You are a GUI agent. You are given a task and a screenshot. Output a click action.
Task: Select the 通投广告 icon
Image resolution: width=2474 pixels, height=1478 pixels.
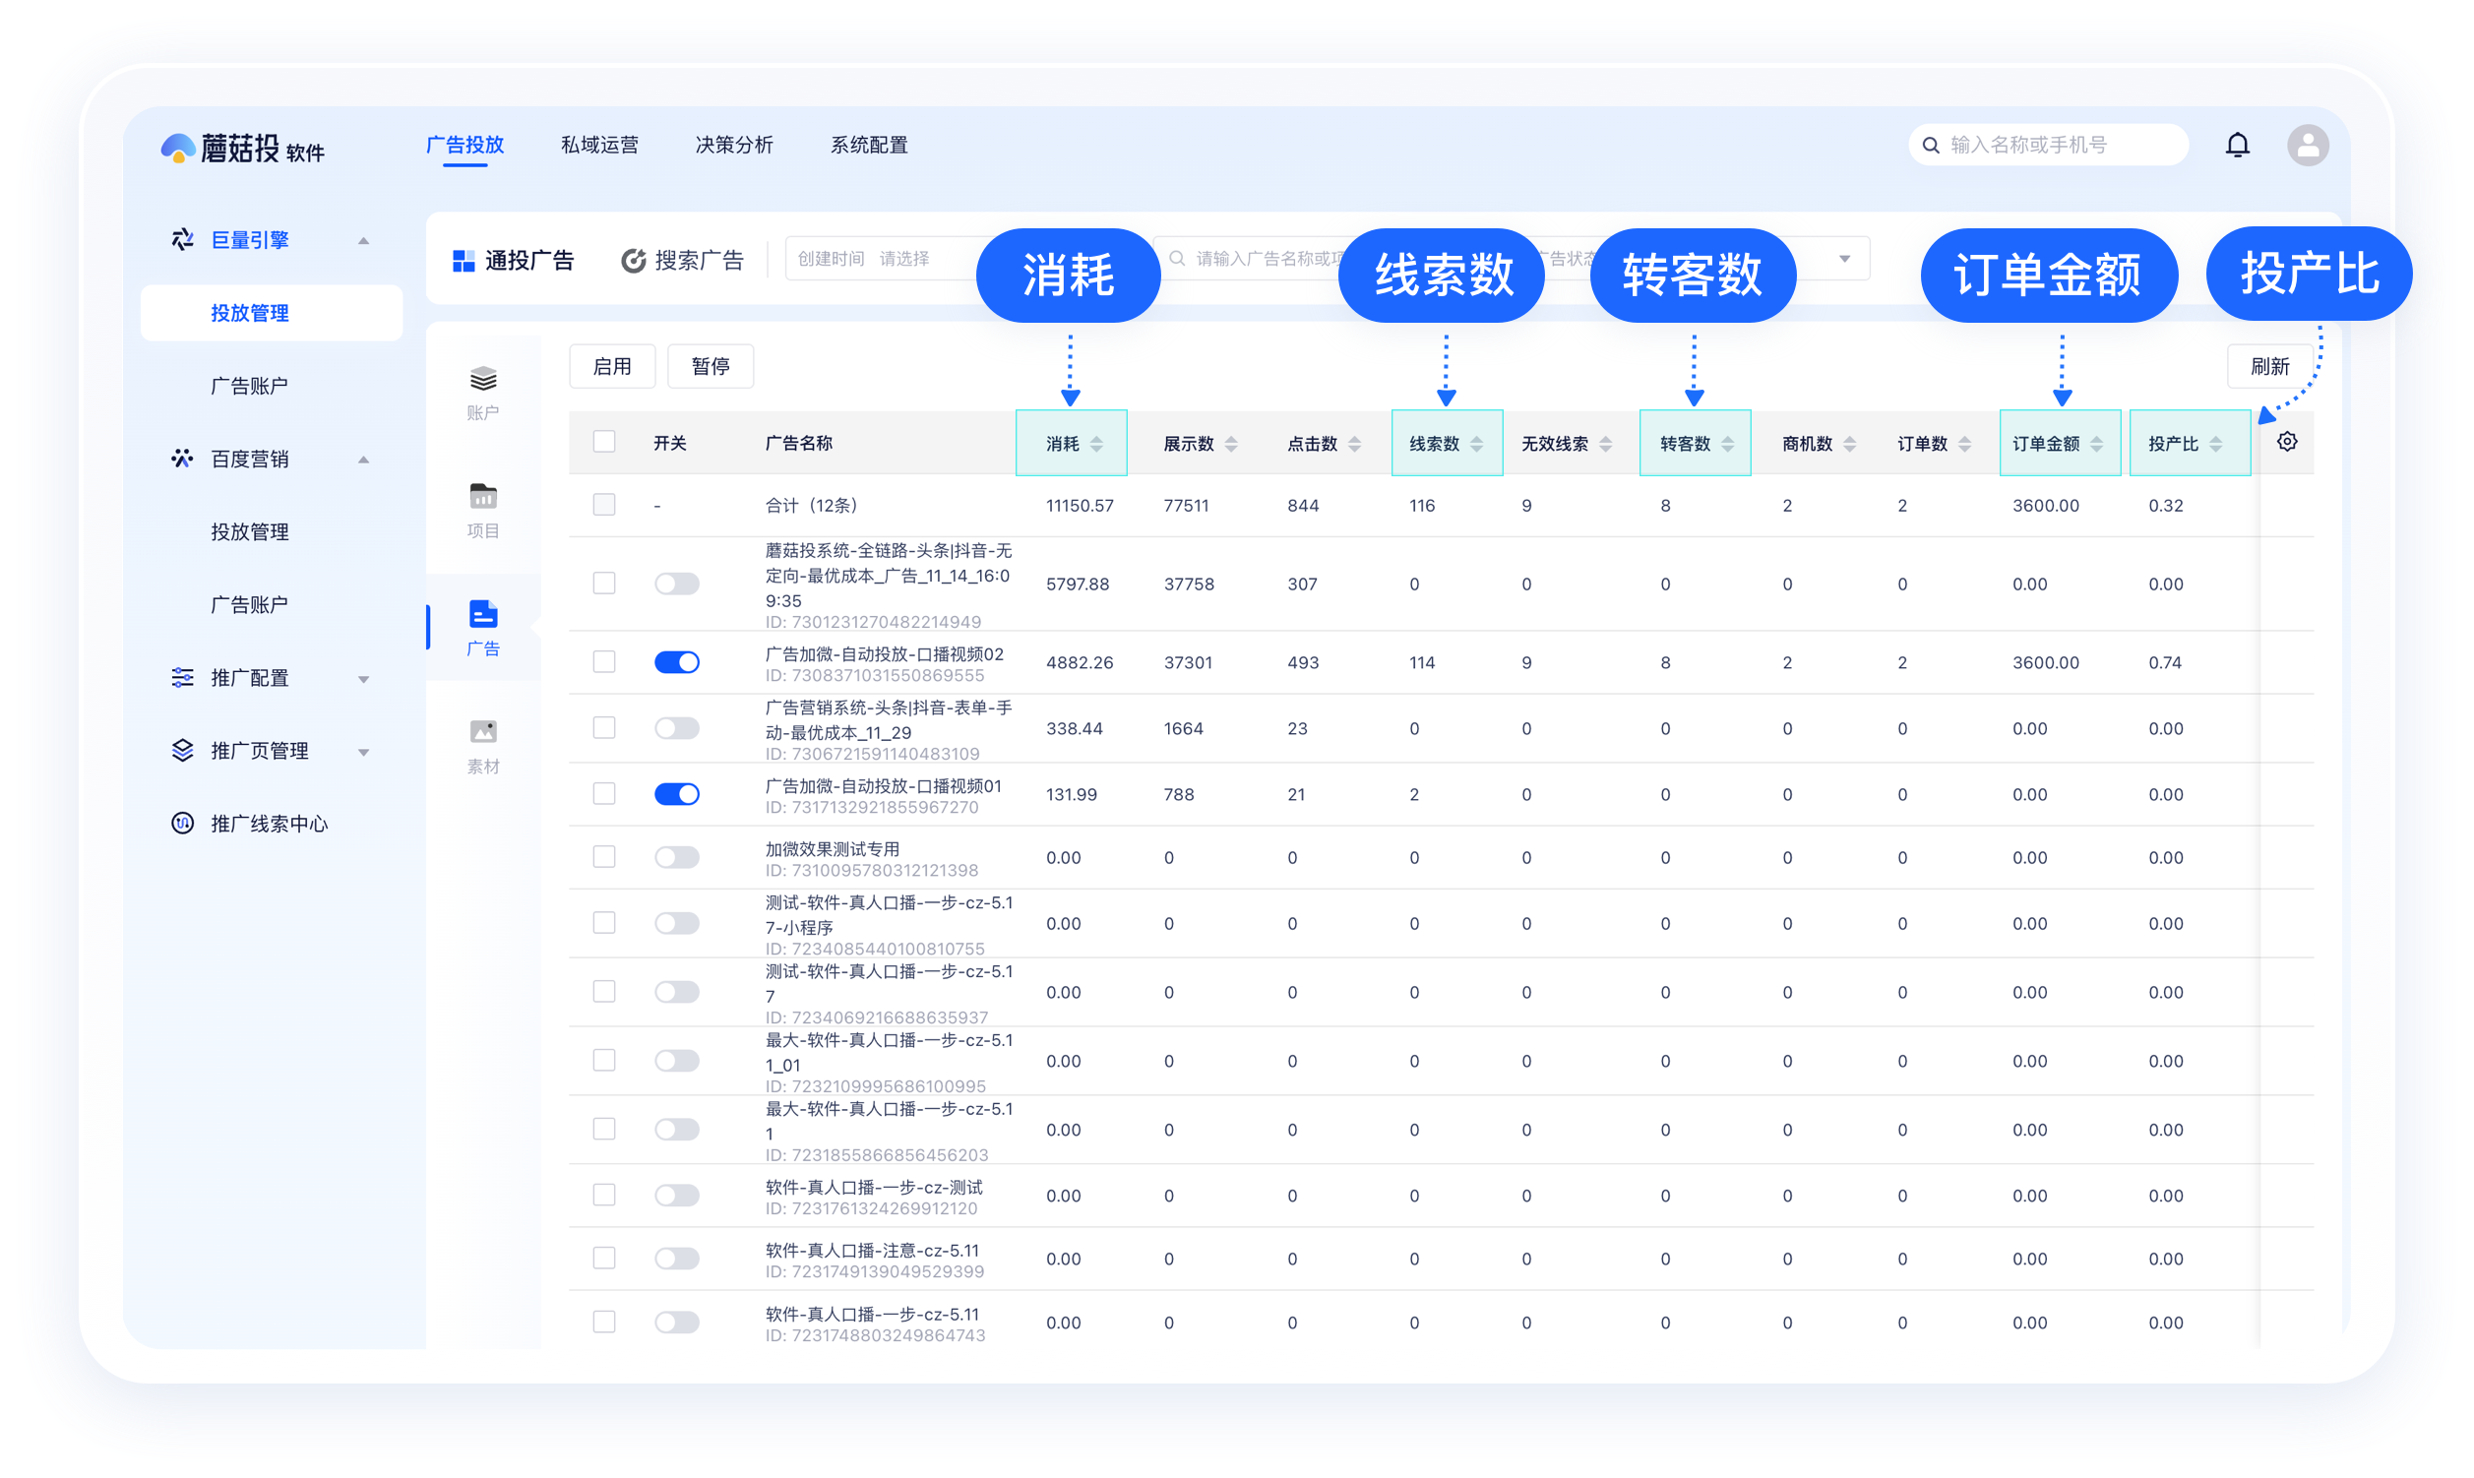coord(463,259)
